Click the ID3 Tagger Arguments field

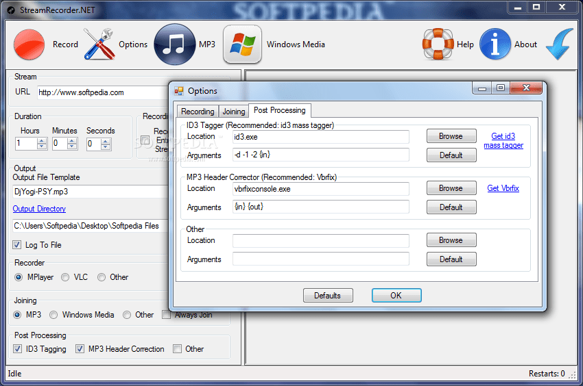click(x=321, y=155)
